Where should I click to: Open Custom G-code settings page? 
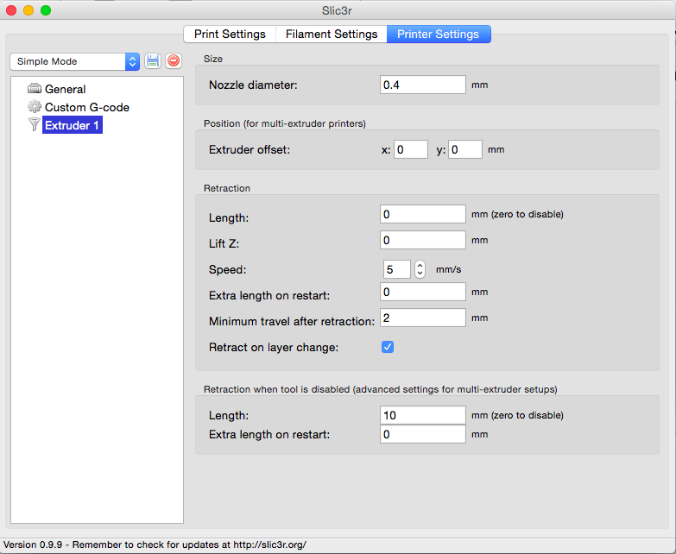pyautogui.click(x=87, y=107)
